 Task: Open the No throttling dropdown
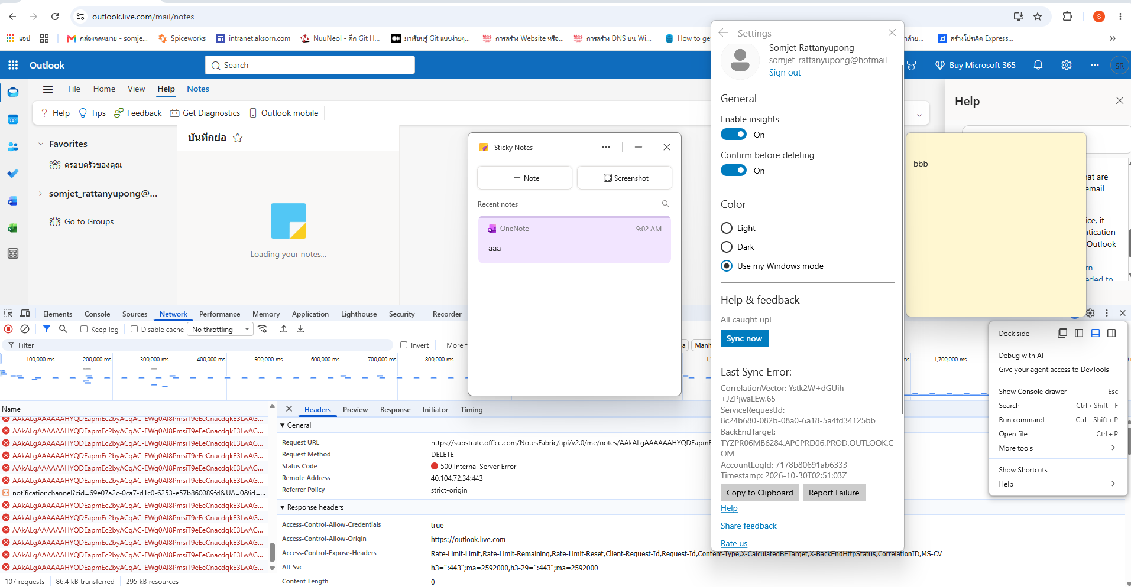tap(221, 329)
